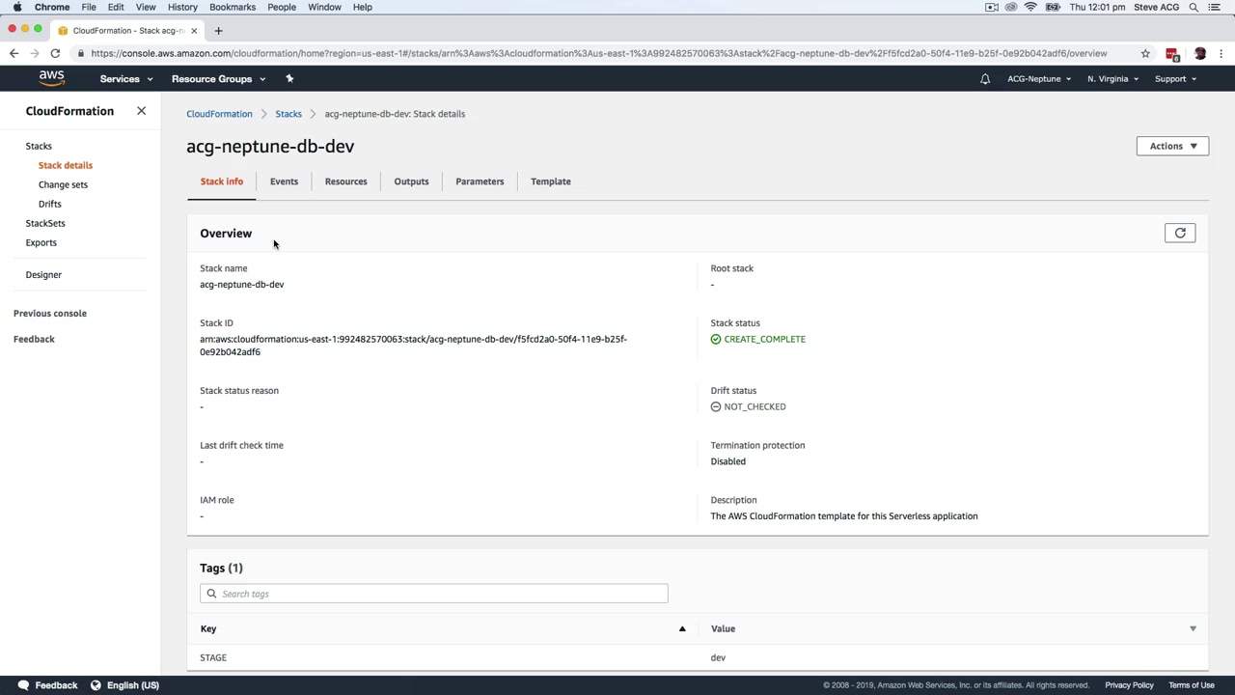Click the Creative Cloud menu bar icon
1235x695 pixels.
click(1011, 7)
